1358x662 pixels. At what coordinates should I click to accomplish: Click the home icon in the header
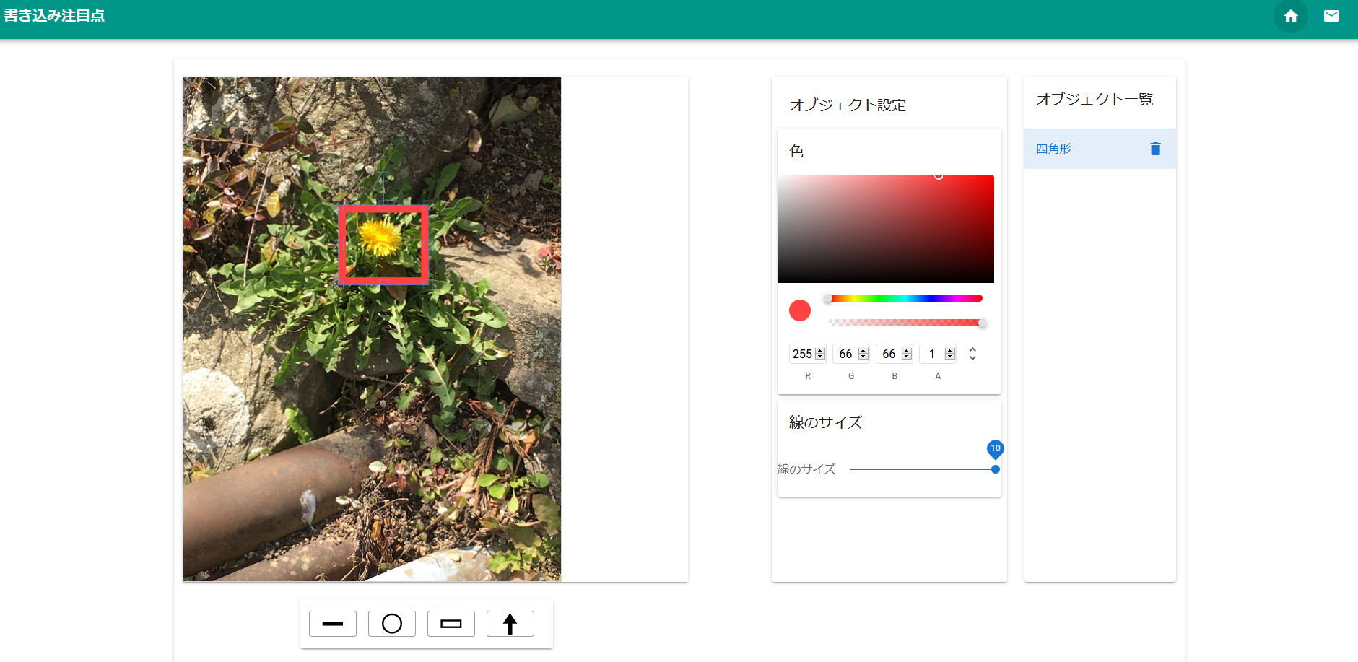(1292, 15)
